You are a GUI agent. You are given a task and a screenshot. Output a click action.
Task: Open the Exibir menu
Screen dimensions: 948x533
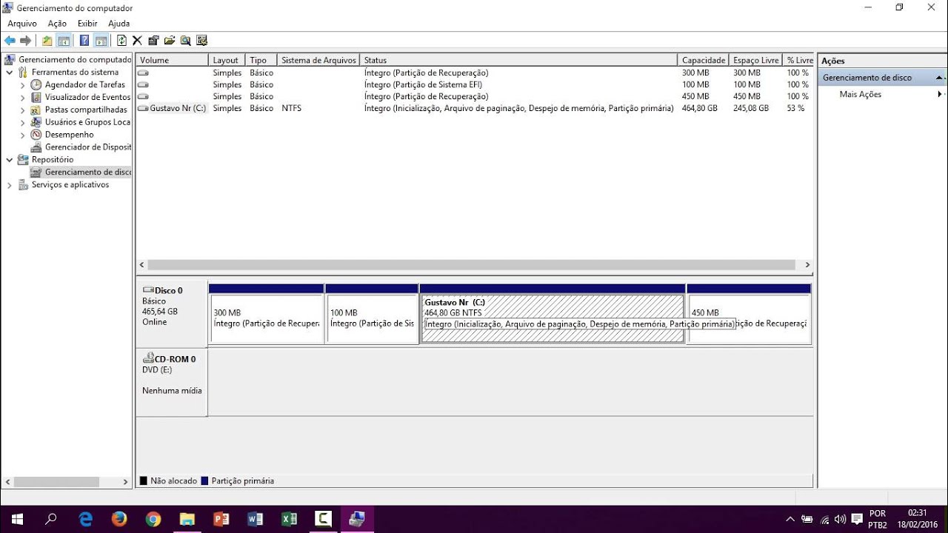pyautogui.click(x=87, y=24)
